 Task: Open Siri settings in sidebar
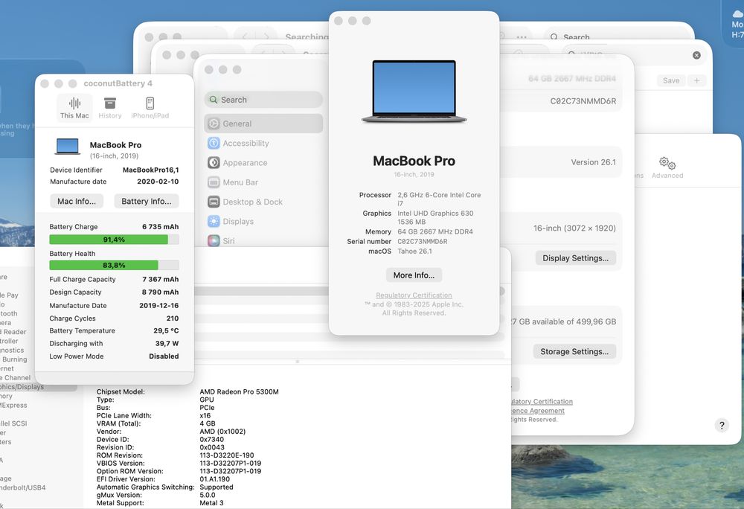(264, 240)
